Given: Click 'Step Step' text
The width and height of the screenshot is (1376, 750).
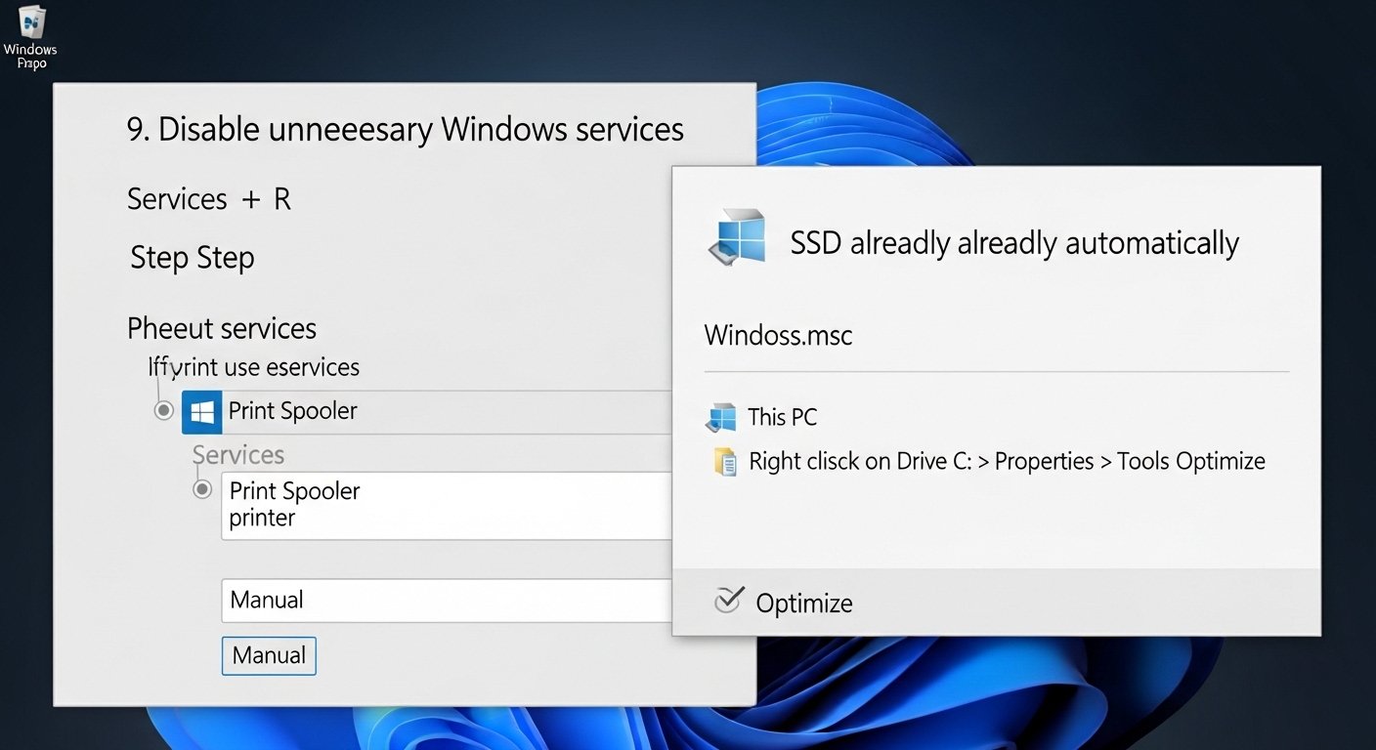Looking at the screenshot, I should click(193, 258).
